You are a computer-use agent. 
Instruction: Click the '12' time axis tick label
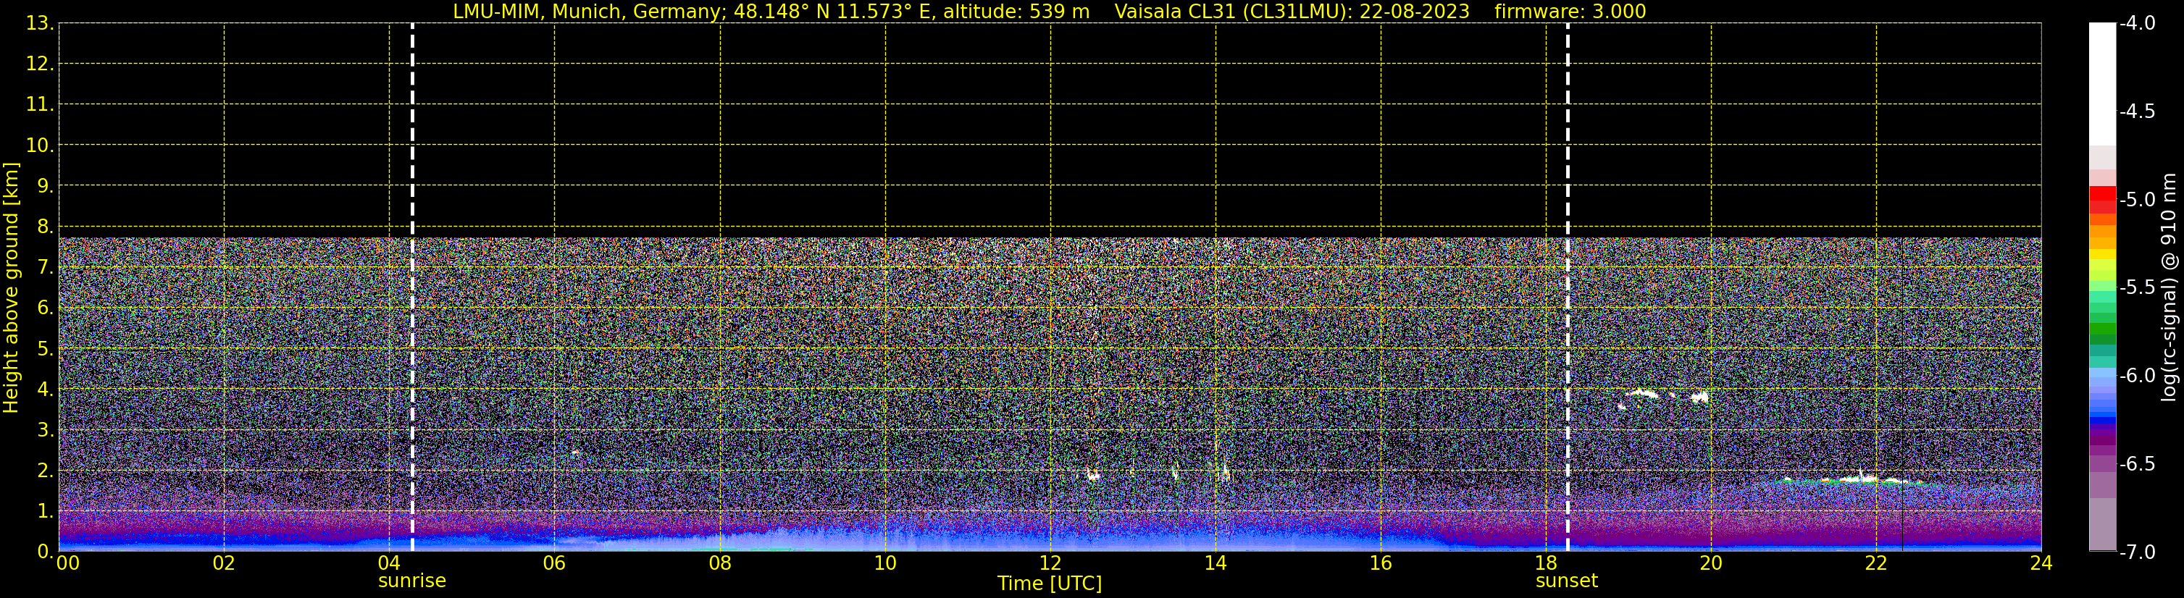pyautogui.click(x=1050, y=563)
